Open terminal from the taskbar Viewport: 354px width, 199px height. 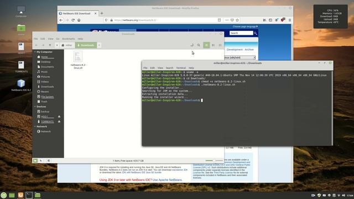coord(29,195)
